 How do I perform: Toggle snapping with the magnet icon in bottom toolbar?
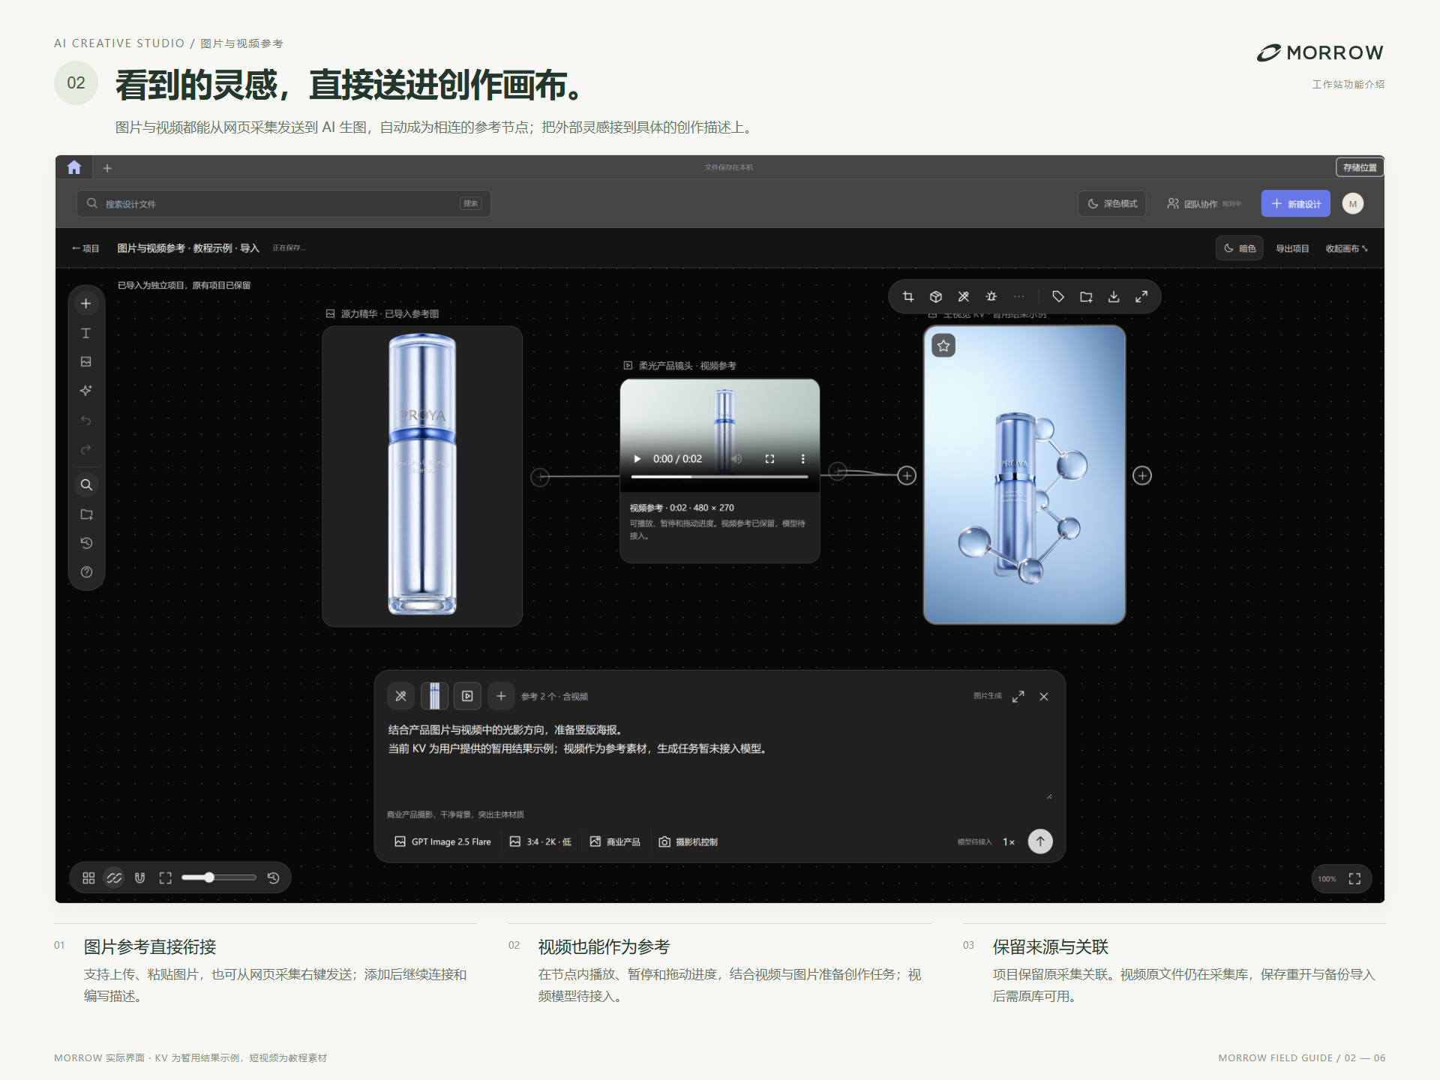point(139,877)
